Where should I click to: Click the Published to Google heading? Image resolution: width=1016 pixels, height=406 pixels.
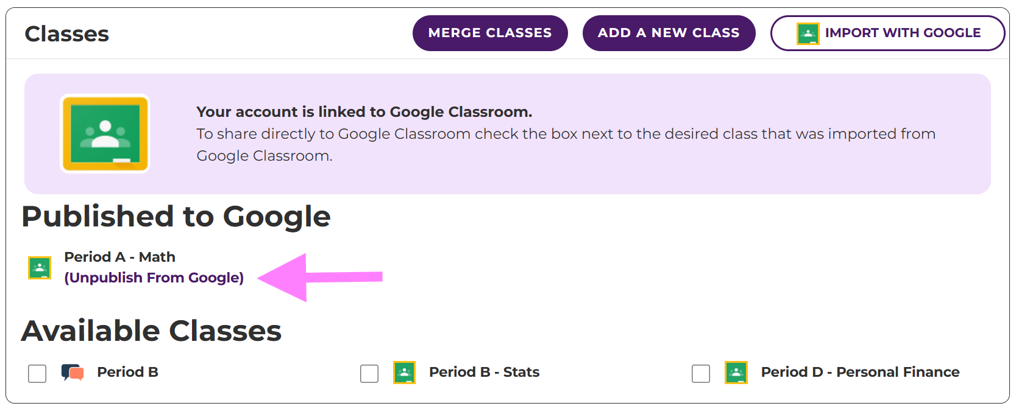point(176,217)
